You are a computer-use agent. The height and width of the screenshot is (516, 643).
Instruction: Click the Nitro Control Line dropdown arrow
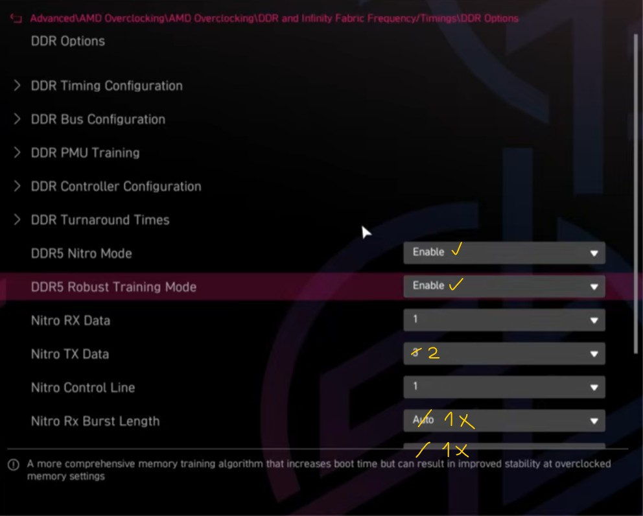point(594,387)
